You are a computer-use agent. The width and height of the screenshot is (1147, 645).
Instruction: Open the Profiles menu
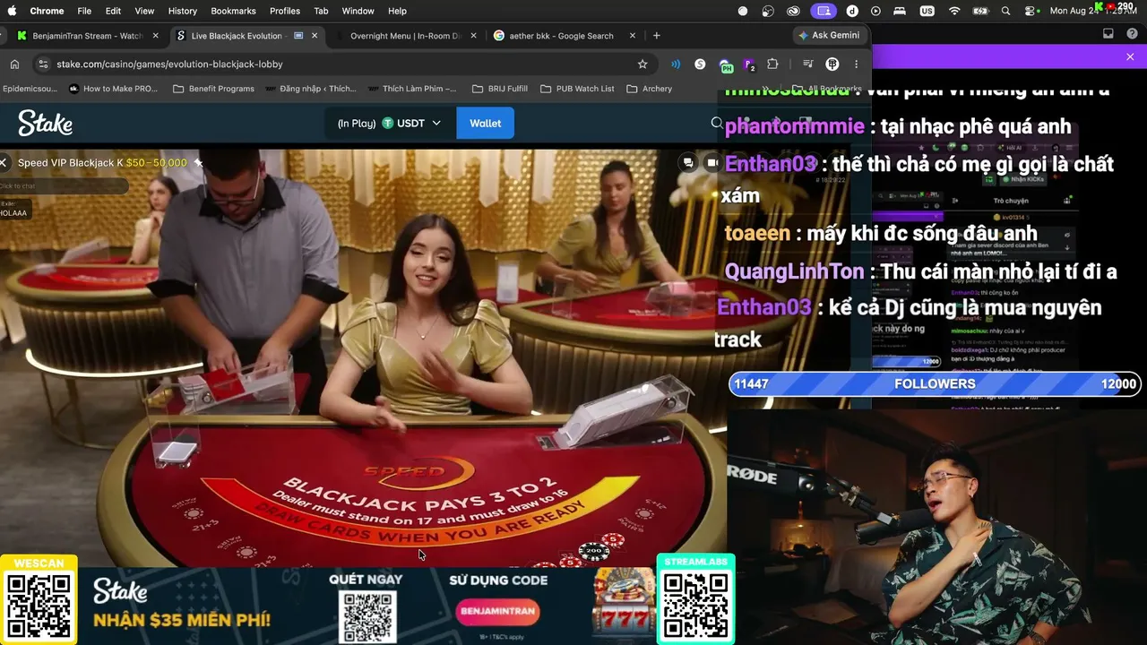coord(285,11)
